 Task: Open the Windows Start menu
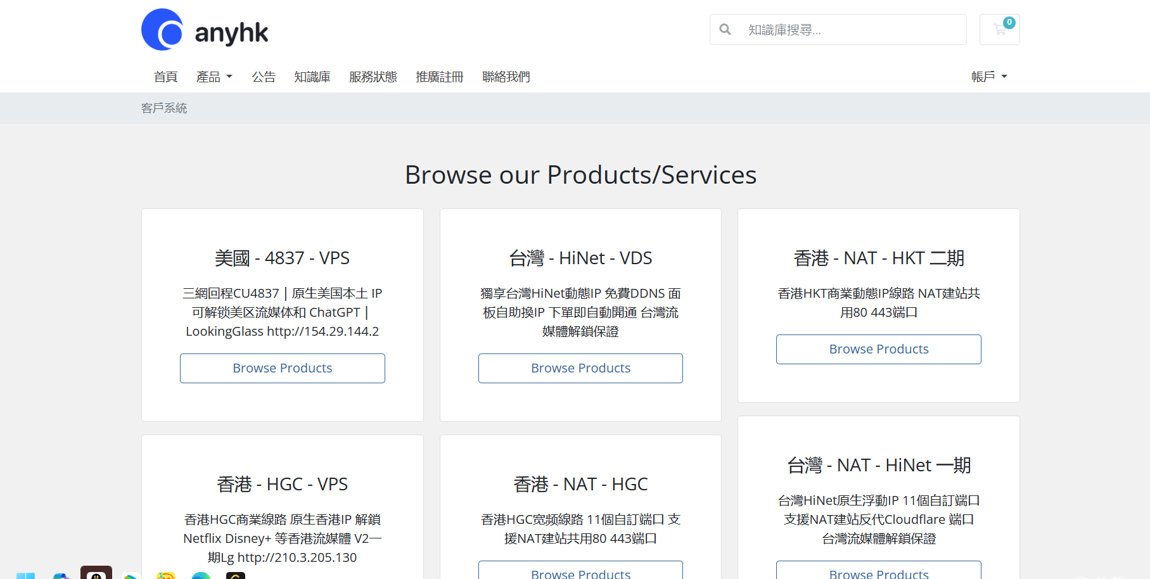[x=25, y=575]
